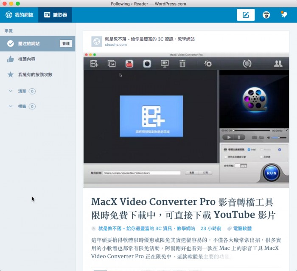Click the thumbs-up recommended icon
This screenshot has width=297, height=271.
[11, 59]
